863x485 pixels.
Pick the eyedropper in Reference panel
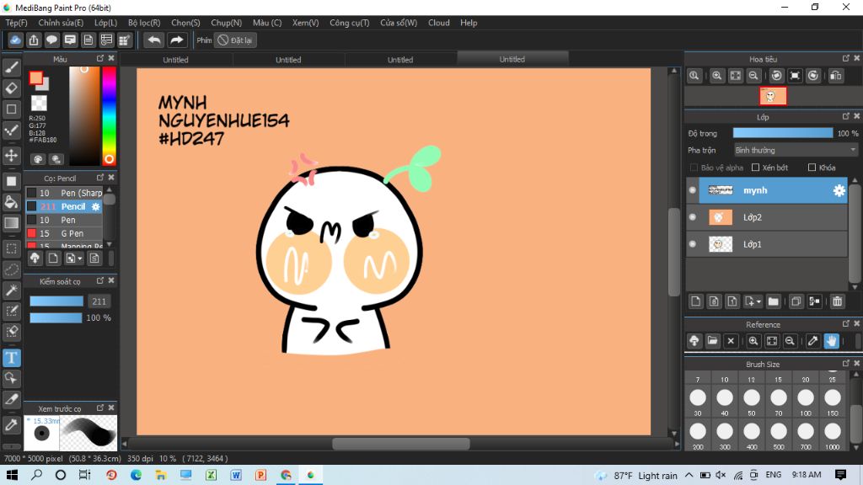[812, 341]
